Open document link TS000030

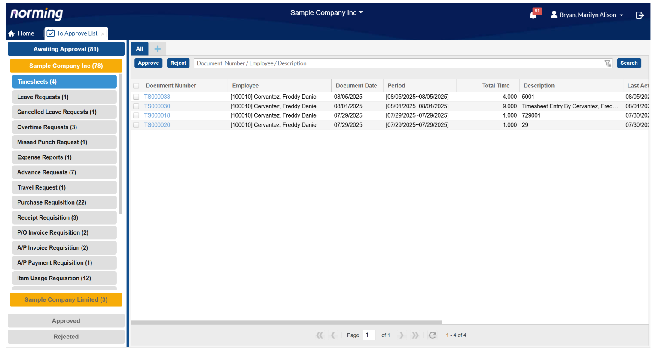click(x=157, y=106)
